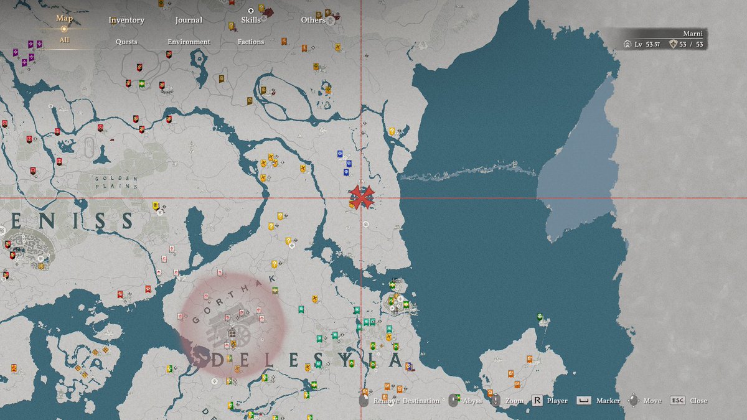Click the topmost of three blue banners
This screenshot has height=420, width=747.
click(340, 153)
